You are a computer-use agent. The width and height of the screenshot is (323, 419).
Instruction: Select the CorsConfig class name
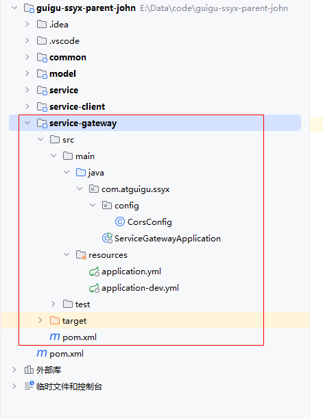(149, 222)
